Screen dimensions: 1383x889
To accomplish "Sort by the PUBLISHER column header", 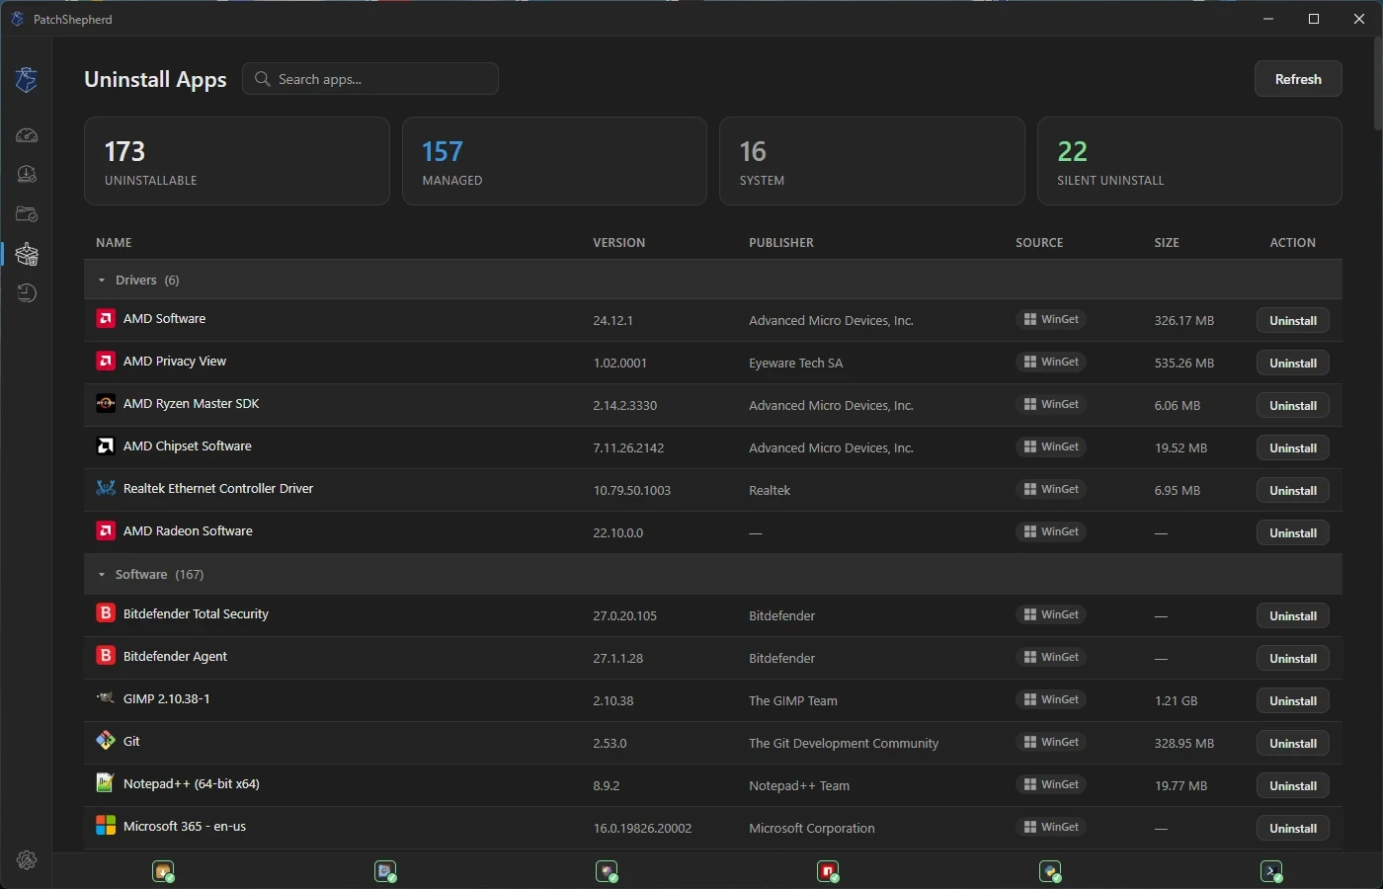I will point(781,243).
